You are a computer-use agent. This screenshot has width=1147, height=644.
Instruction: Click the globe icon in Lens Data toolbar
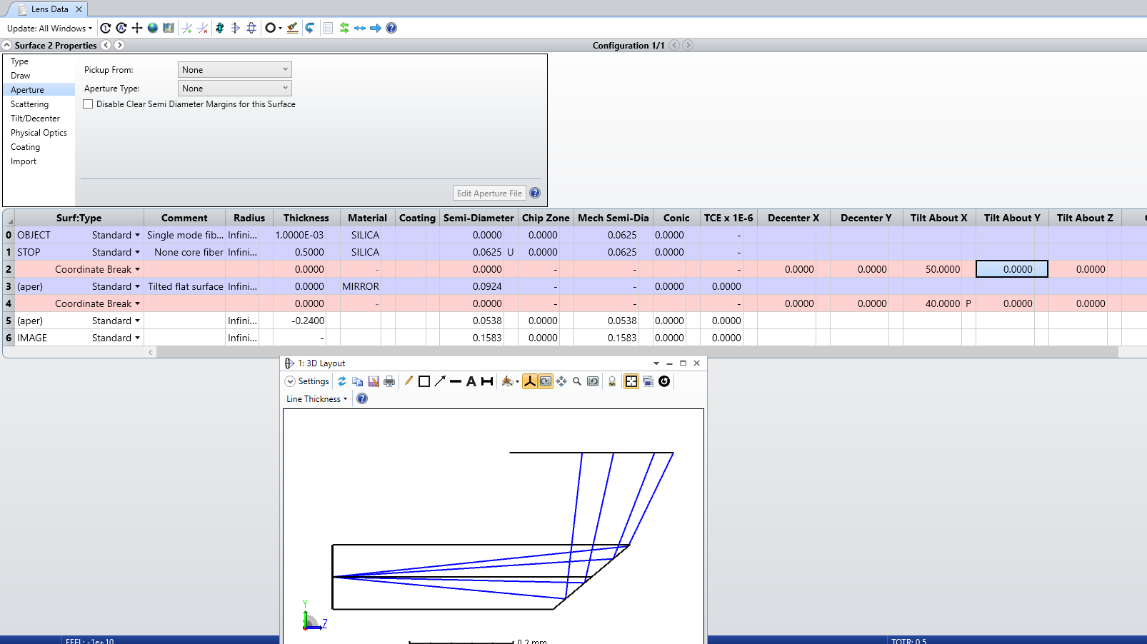(x=153, y=28)
